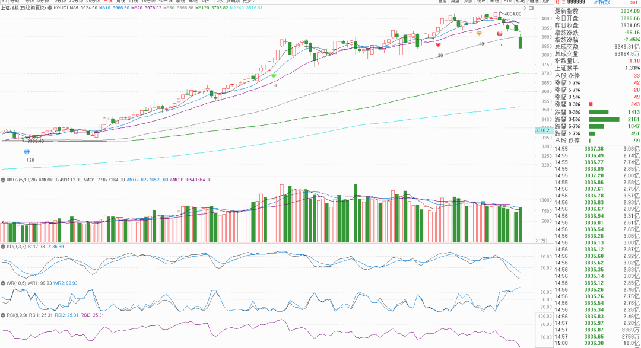Click the 跌幅 3-5% bar showing 2161
641x348 pixels.
click(x=604, y=119)
